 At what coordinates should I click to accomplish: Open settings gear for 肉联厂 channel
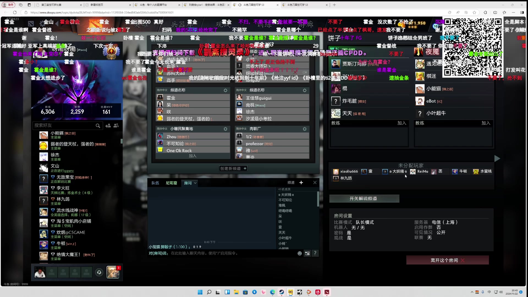tap(305, 129)
